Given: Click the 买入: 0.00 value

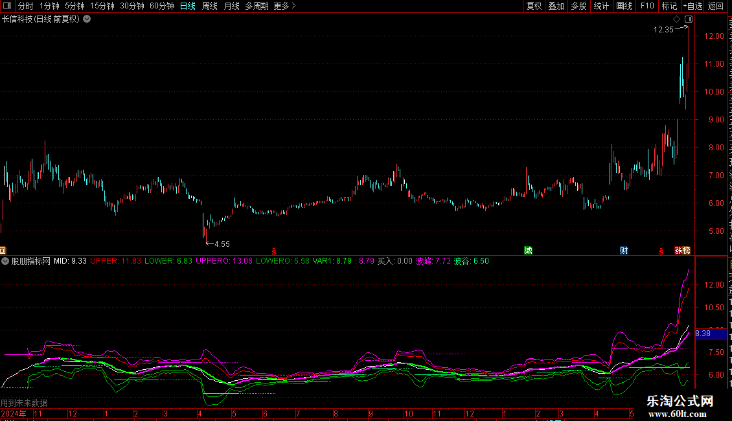Looking at the screenshot, I should pyautogui.click(x=395, y=262).
